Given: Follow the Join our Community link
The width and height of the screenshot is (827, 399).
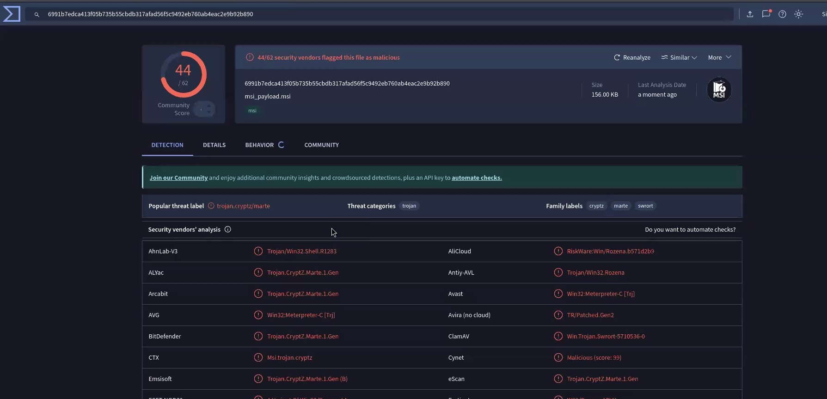Looking at the screenshot, I should click(x=178, y=178).
